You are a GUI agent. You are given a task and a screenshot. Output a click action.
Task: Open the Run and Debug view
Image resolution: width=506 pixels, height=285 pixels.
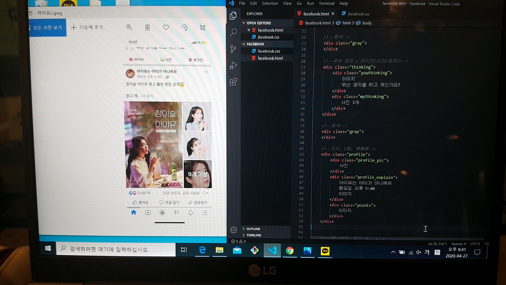click(x=233, y=65)
